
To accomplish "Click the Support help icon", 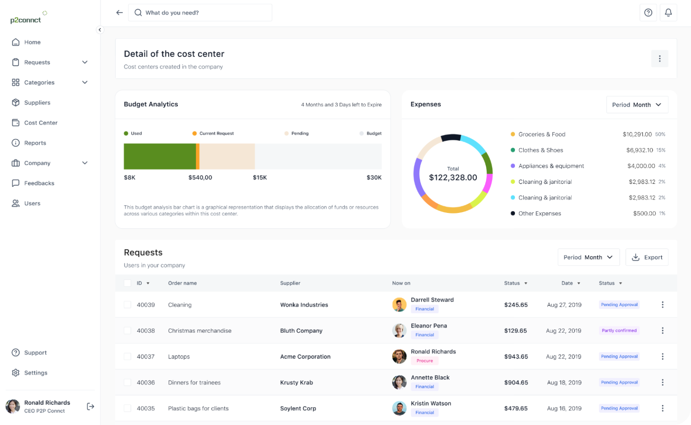I will tap(16, 353).
